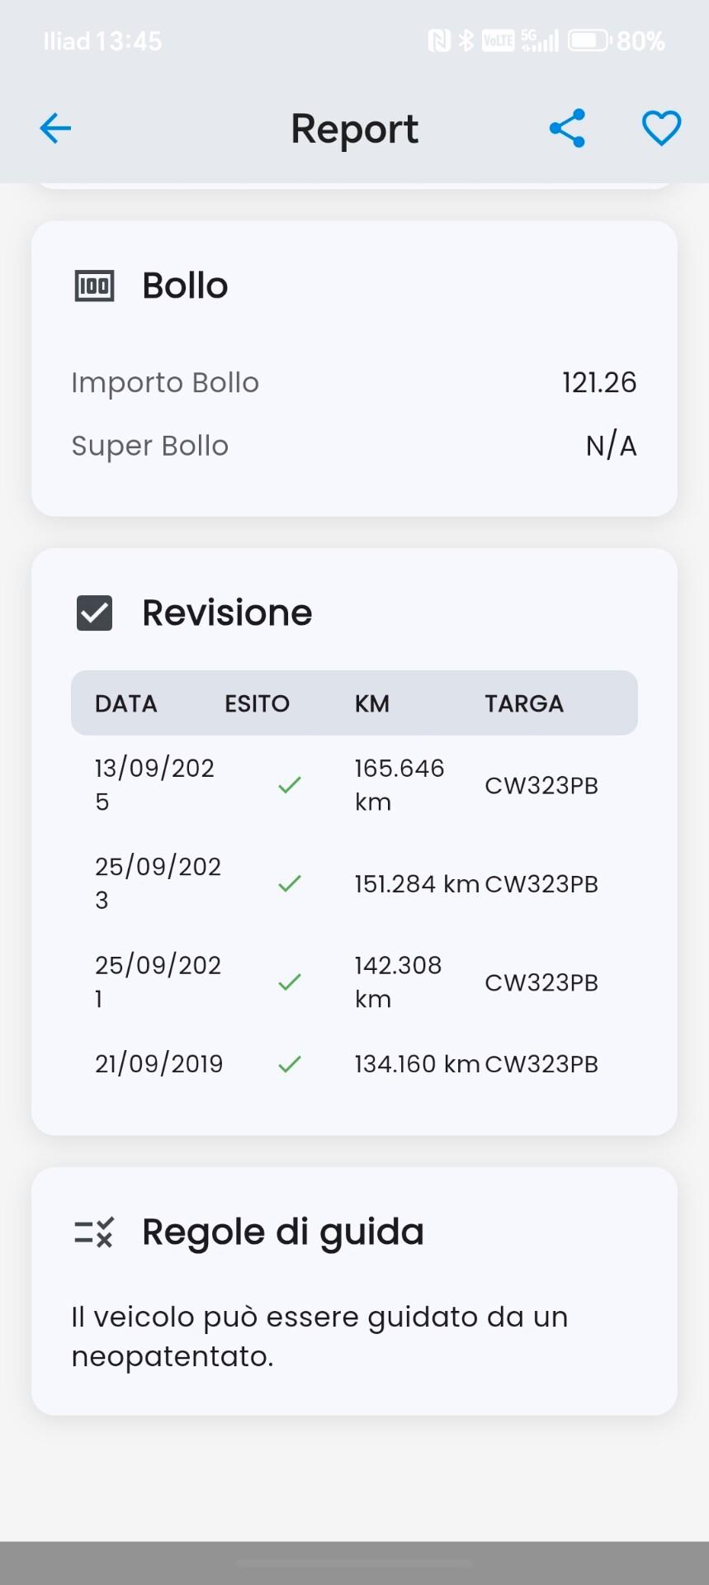Select the TARGA column header

(523, 703)
